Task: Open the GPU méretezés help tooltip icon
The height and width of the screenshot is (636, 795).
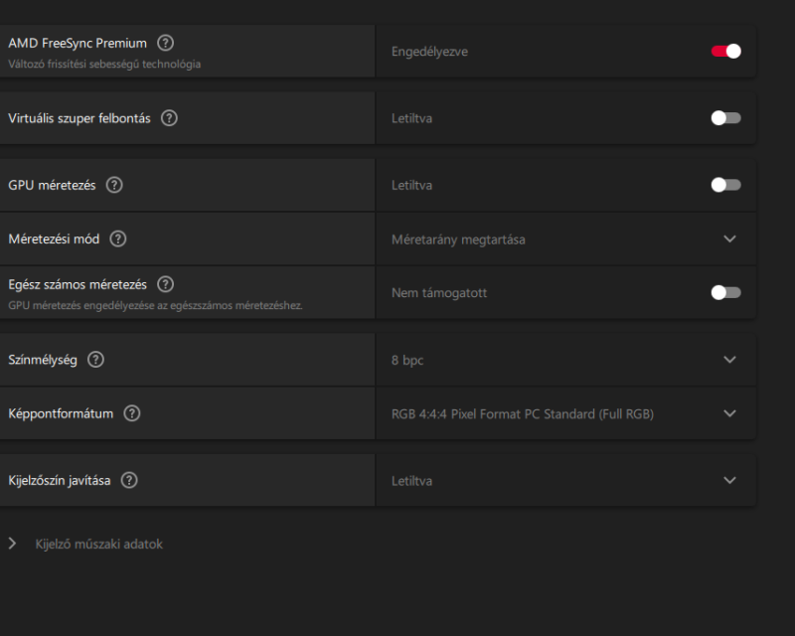Action: 114,185
